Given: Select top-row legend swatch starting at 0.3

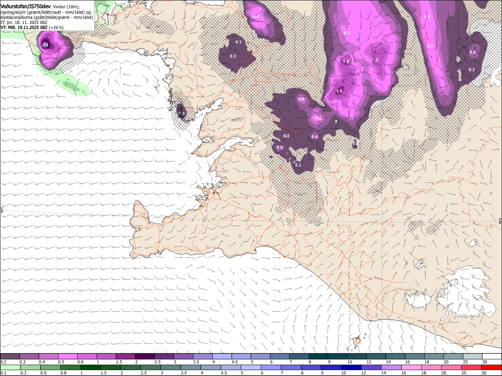Looking at the screenshot, I should click(x=29, y=356).
